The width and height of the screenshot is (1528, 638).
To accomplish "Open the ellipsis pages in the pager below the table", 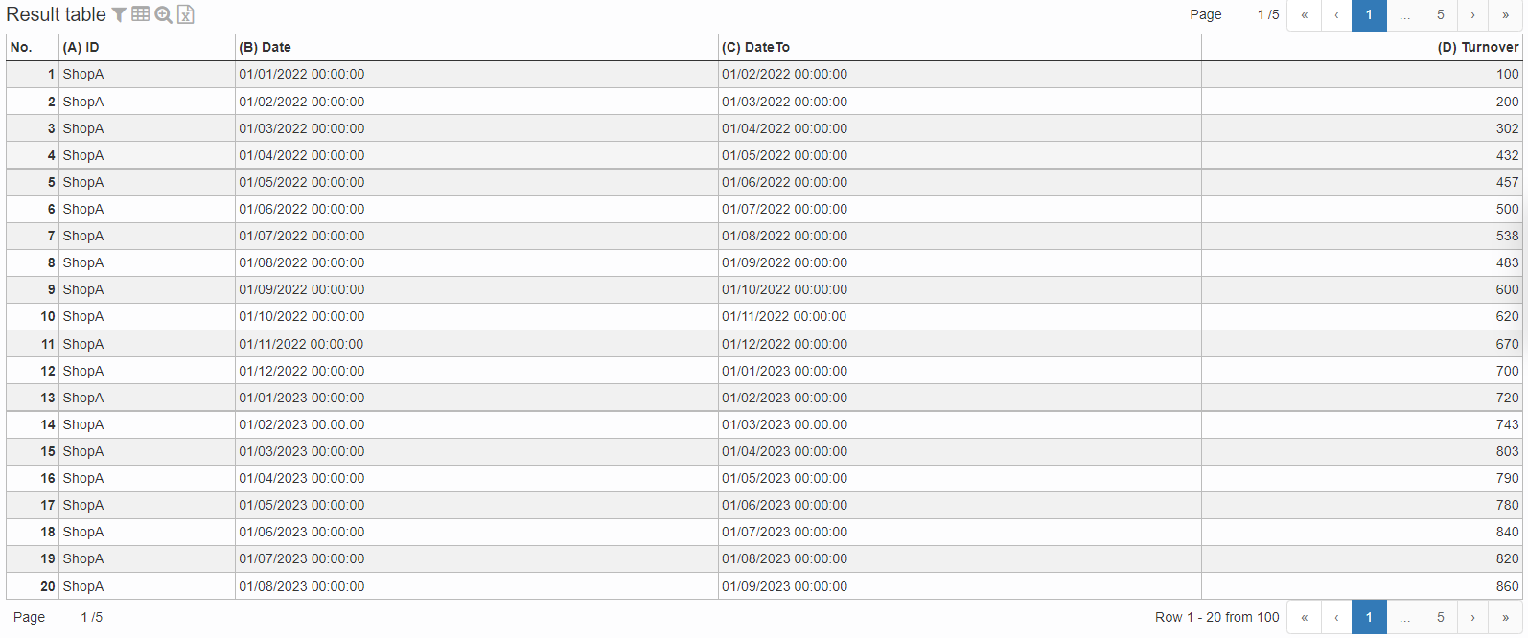I will (x=1404, y=618).
